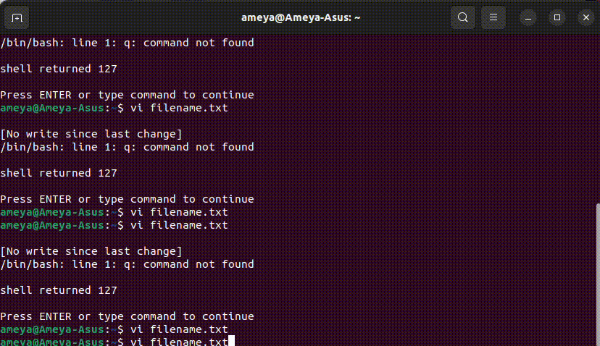600x346 pixels.
Task: Click the white block cursor at bottom prompt
Action: point(231,341)
